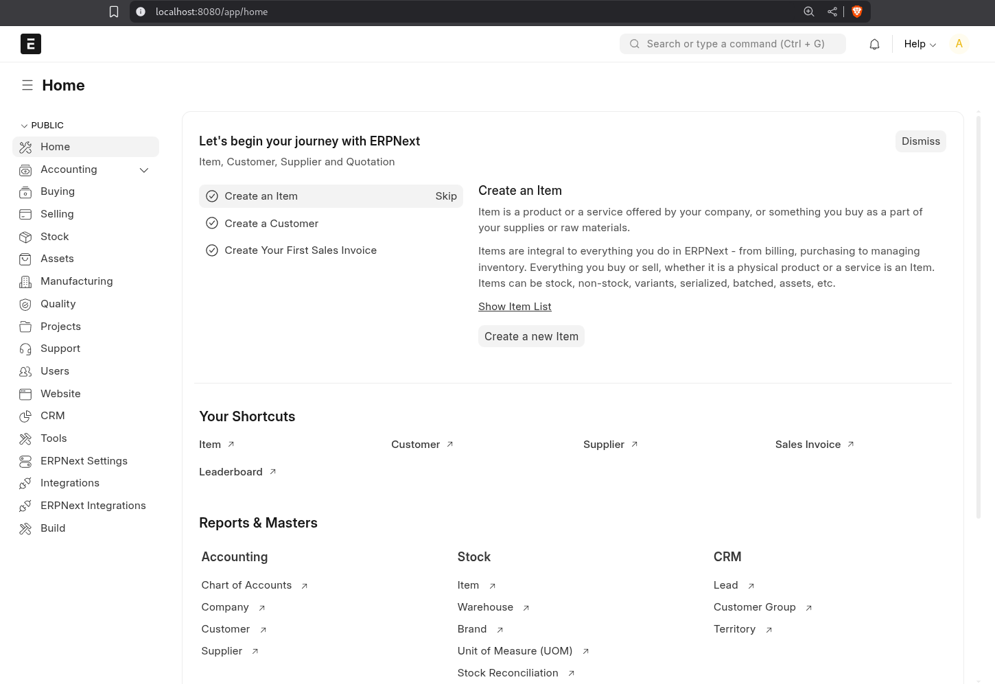Click the CRM pie chart icon
Viewport: 995px width, 684px height.
(x=25, y=416)
